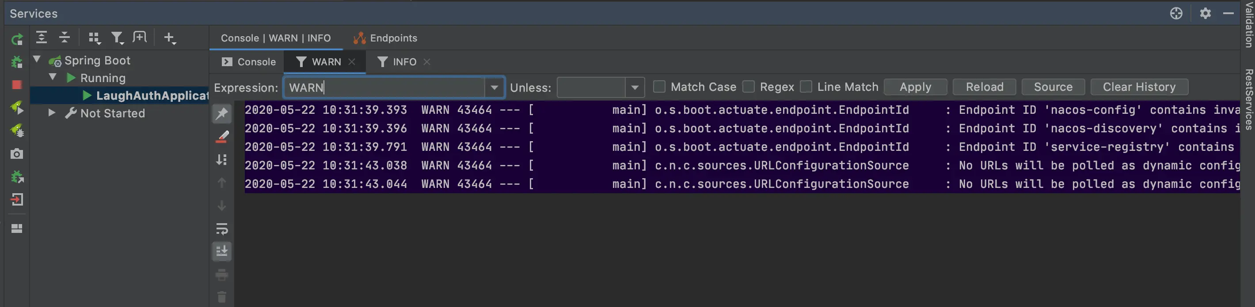Collapse the Spring Boot tree node
The image size is (1255, 307).
click(37, 60)
